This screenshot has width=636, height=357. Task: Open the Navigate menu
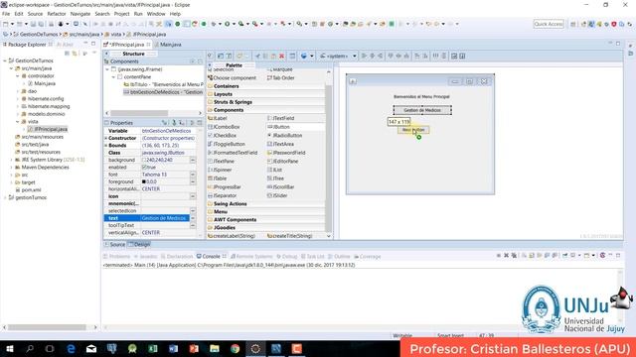pyautogui.click(x=80, y=14)
